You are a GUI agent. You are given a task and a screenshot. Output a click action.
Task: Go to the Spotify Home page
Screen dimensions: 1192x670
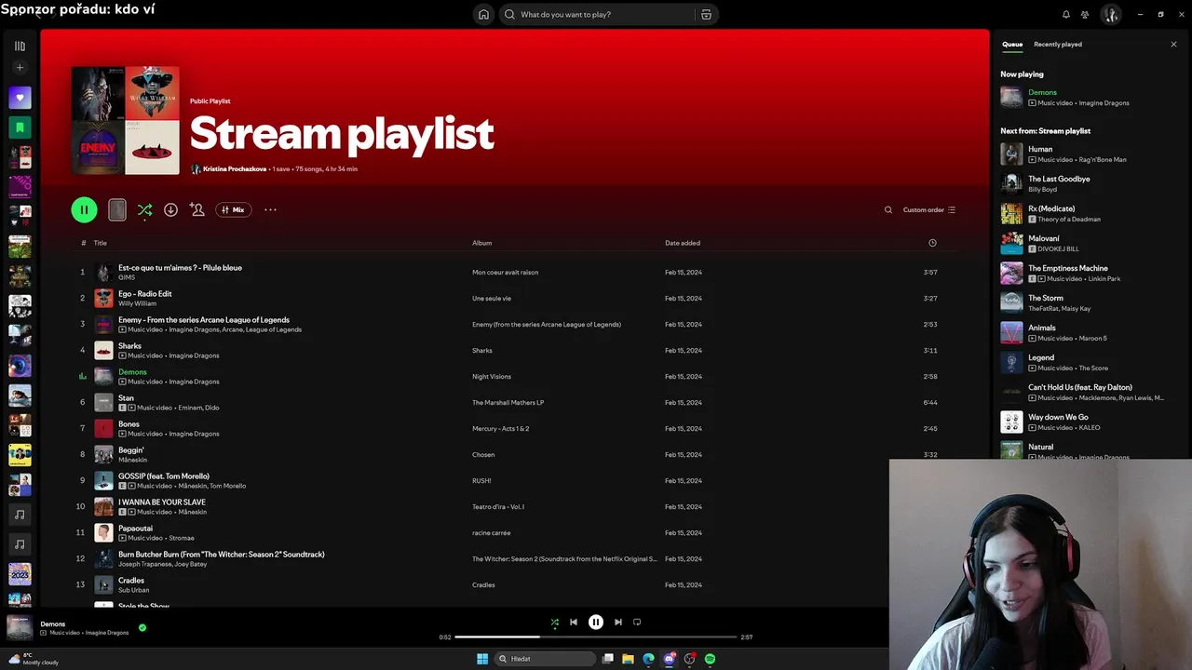tap(483, 14)
